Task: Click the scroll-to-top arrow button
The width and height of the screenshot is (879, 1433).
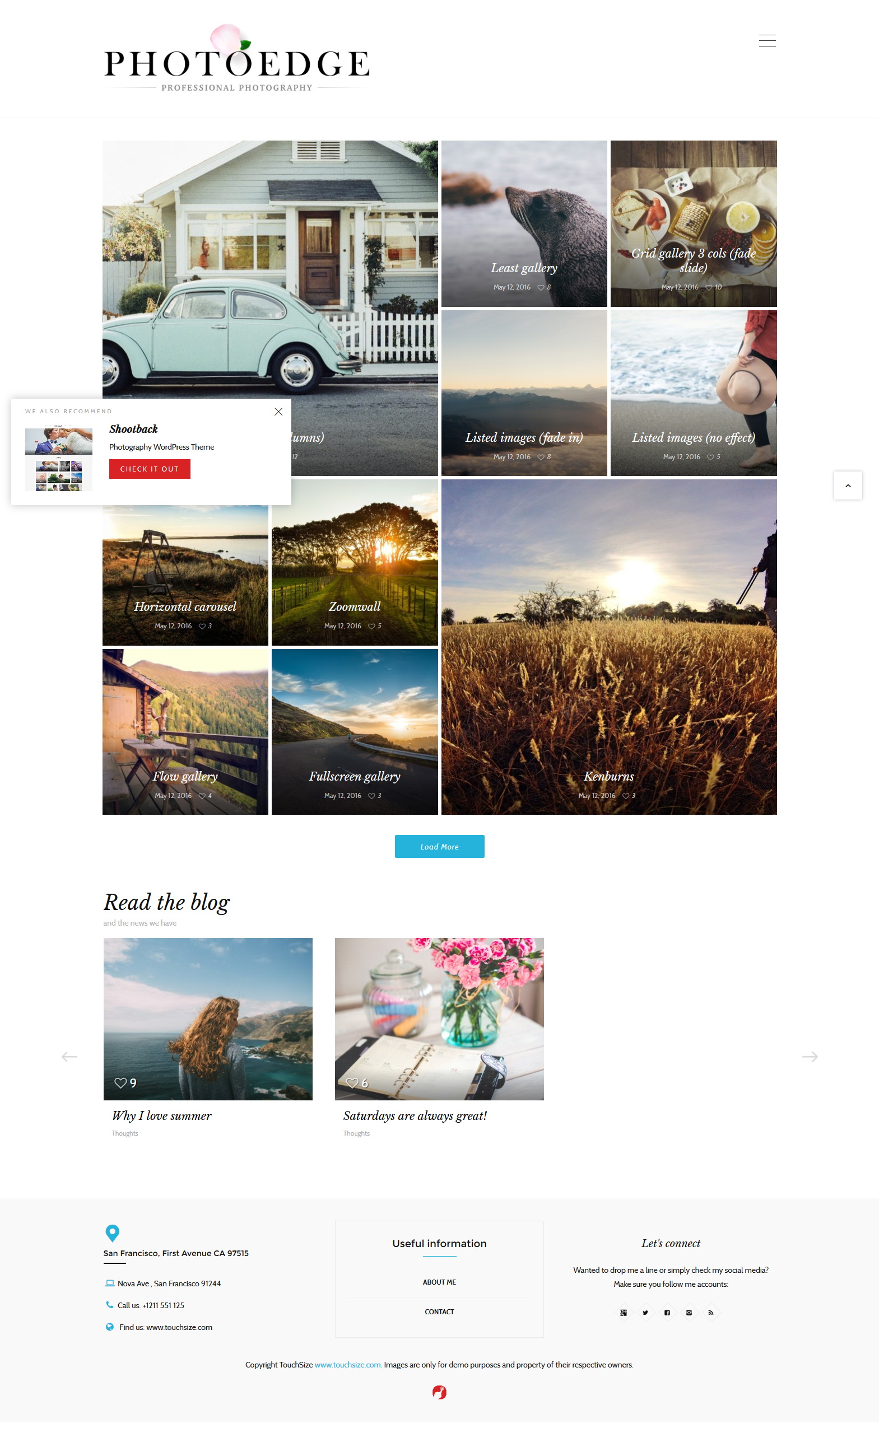Action: click(848, 485)
